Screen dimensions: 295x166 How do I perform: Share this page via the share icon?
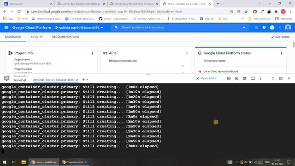(239, 12)
